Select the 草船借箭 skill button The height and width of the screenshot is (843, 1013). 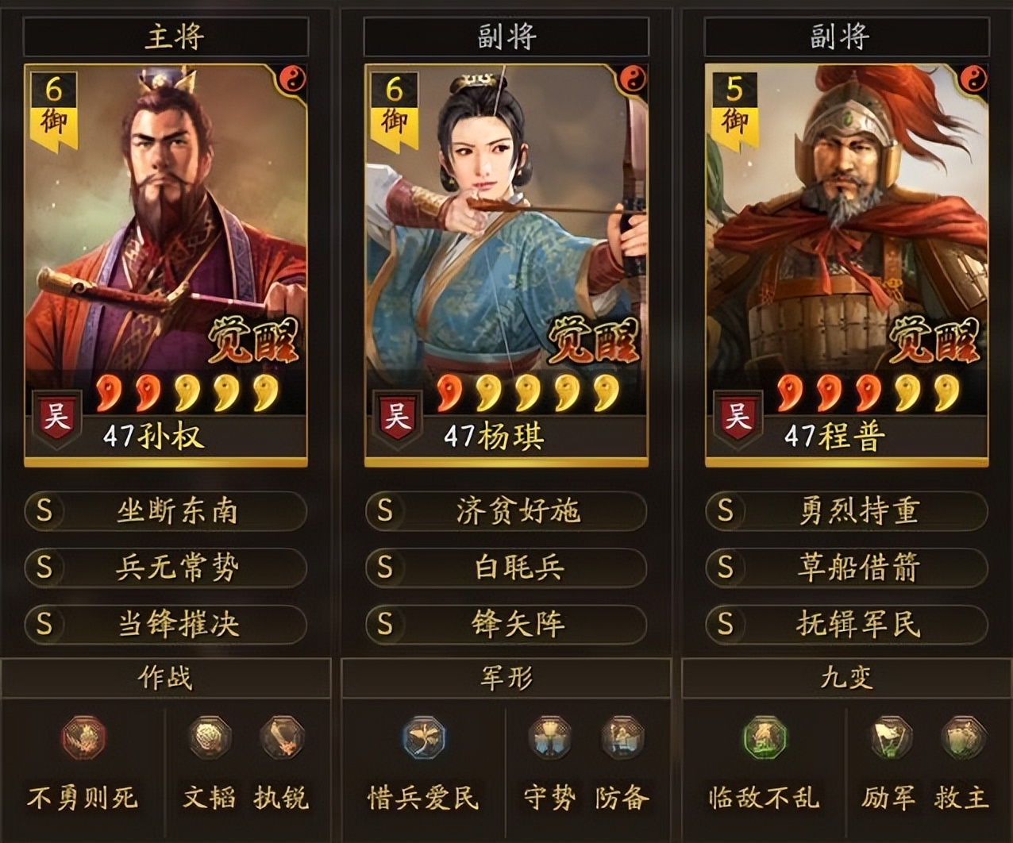coord(847,568)
